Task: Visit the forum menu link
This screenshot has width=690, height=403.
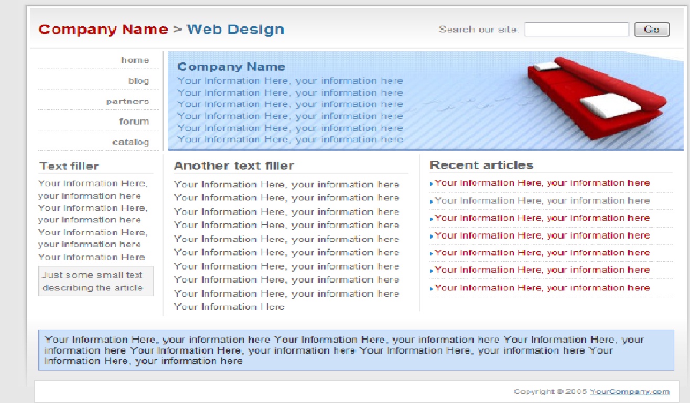Action: (134, 121)
